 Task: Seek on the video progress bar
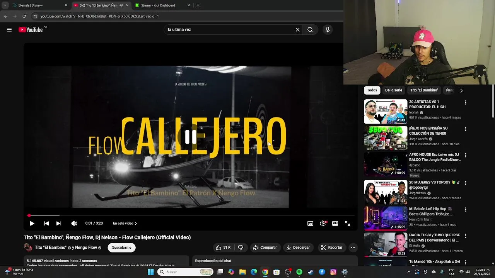pyautogui.click(x=191, y=215)
